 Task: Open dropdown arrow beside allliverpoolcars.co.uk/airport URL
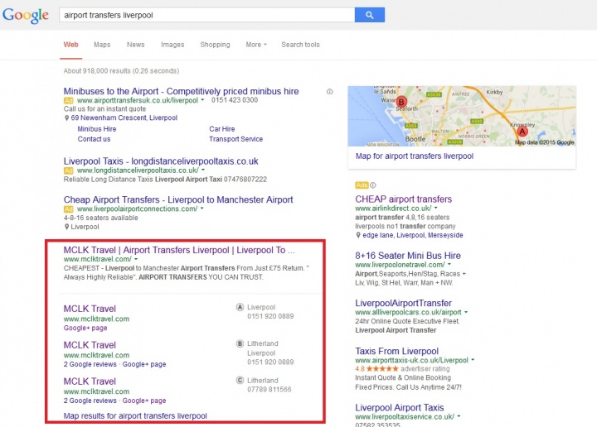466,312
